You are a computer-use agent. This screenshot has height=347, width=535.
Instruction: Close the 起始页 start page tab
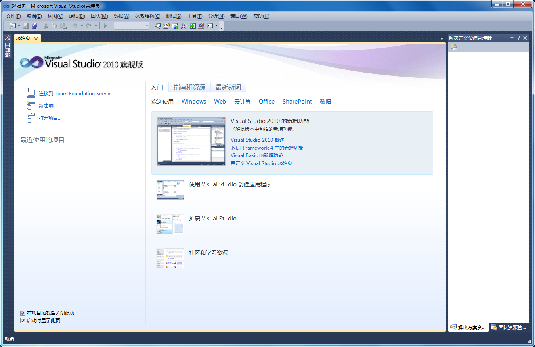(36, 38)
